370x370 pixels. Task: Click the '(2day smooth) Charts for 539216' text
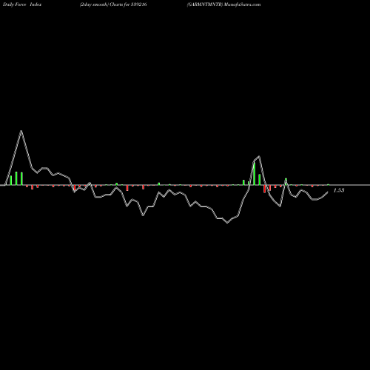pyautogui.click(x=113, y=4)
